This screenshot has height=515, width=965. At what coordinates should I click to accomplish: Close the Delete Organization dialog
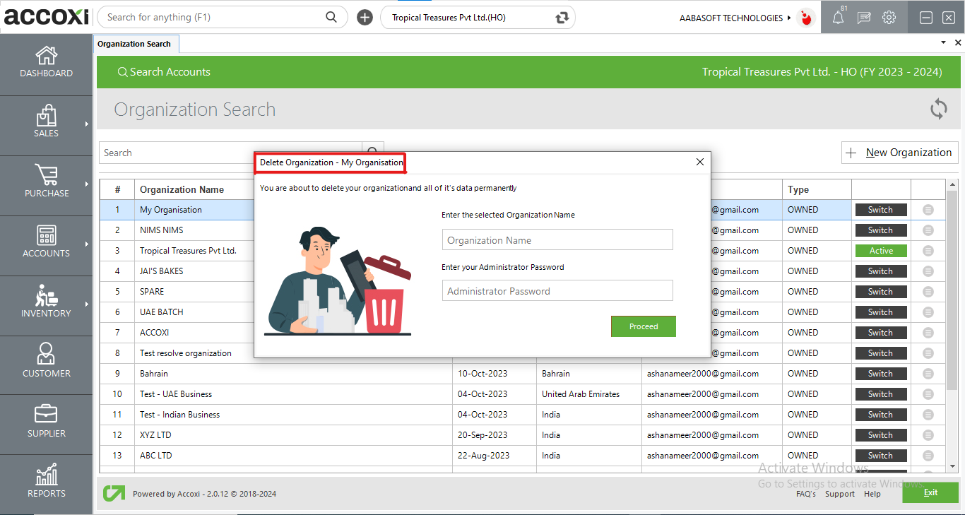700,162
